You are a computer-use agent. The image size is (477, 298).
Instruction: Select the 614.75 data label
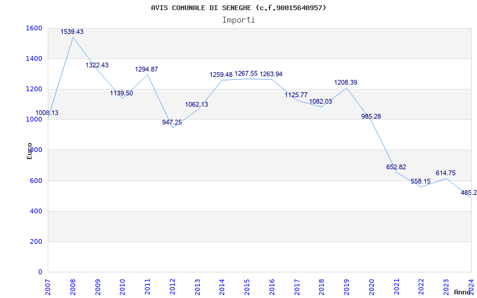[x=445, y=173]
